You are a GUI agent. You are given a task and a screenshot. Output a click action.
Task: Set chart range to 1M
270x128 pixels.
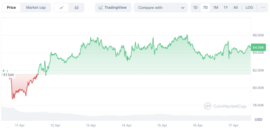215,8
